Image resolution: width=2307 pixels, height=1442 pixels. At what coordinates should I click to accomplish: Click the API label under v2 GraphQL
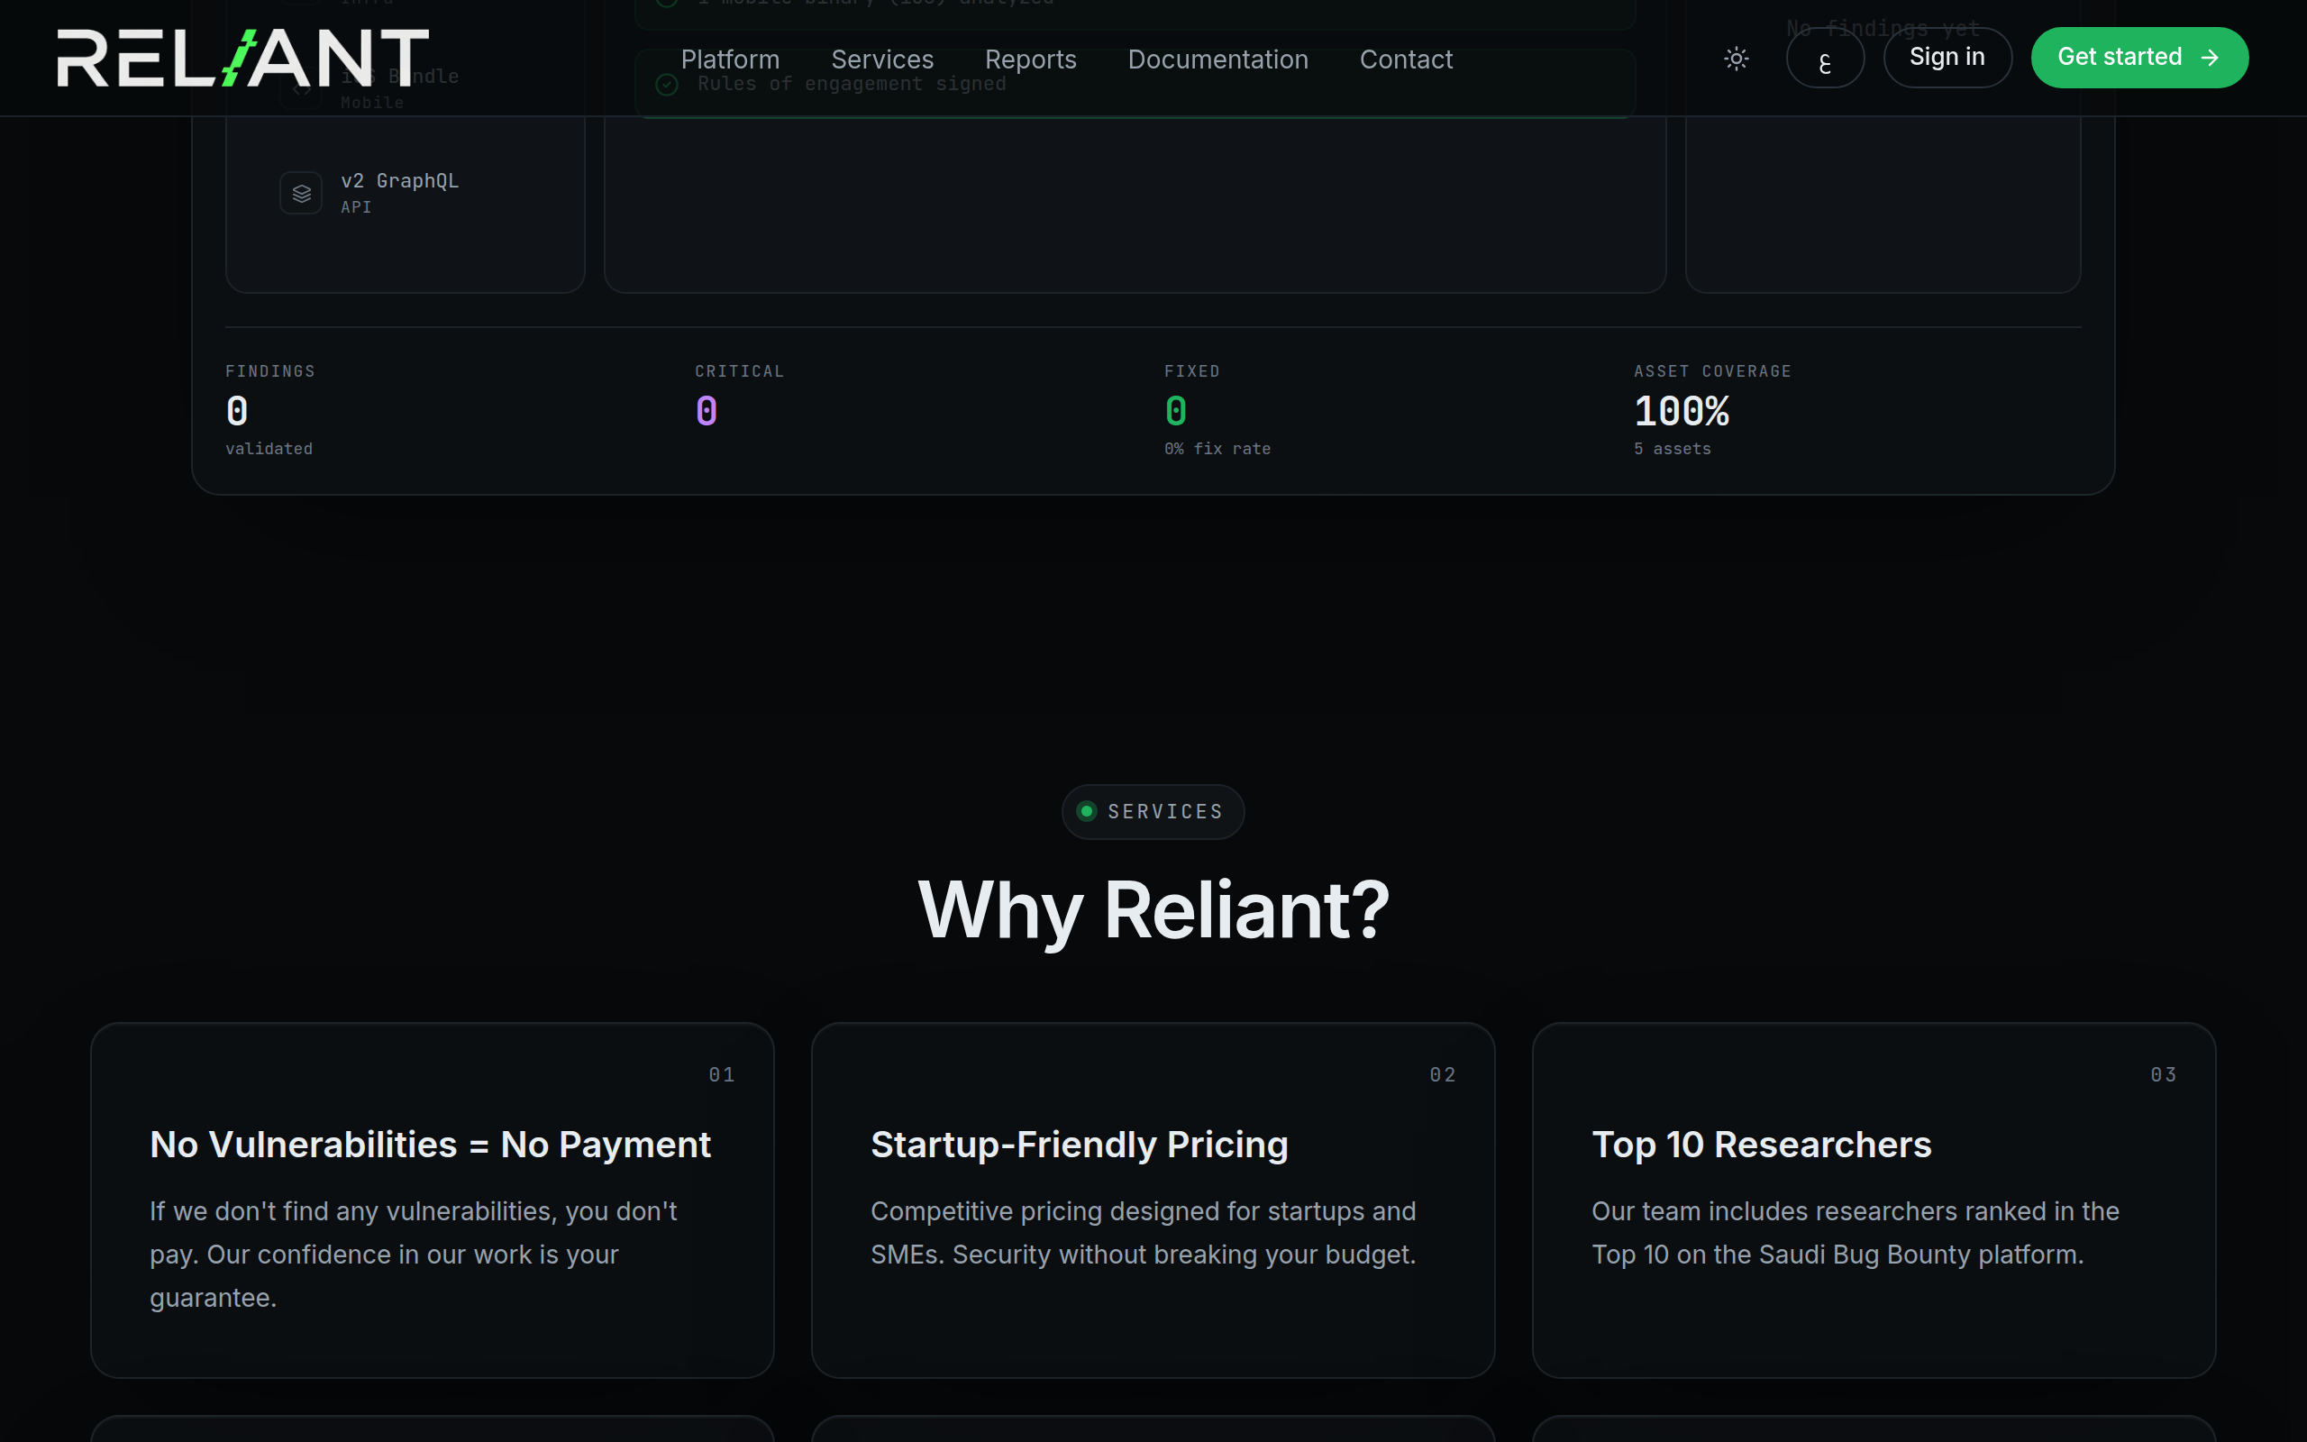tap(356, 207)
